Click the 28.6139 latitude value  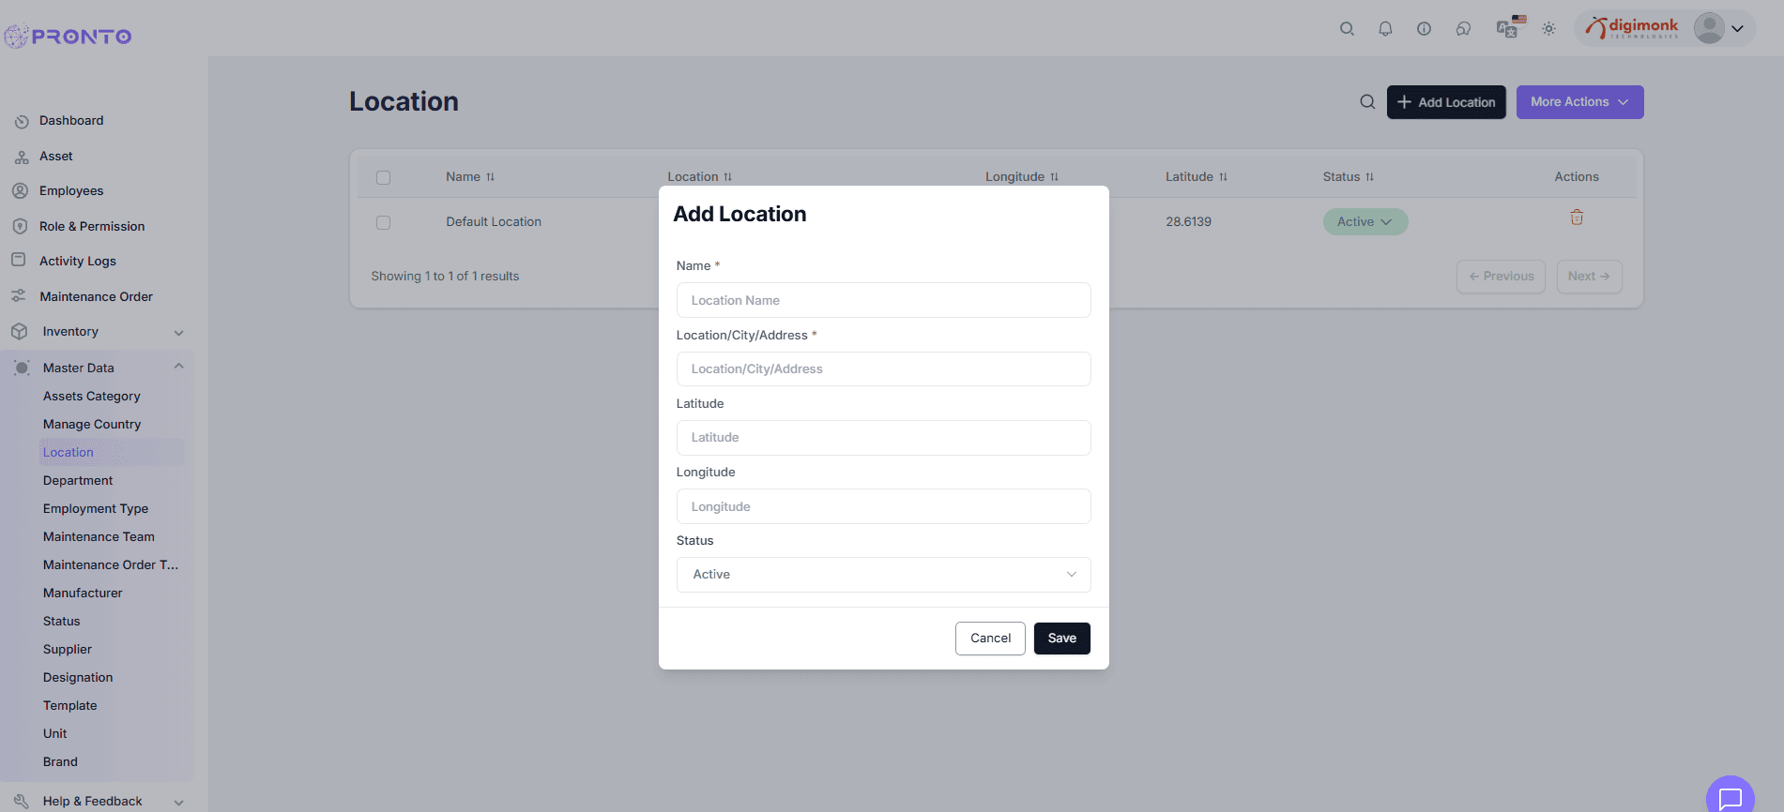[1188, 222]
